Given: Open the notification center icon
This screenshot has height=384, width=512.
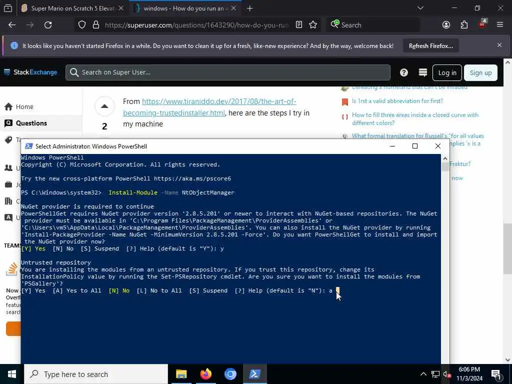Looking at the screenshot, I should pyautogui.click(x=496, y=374).
